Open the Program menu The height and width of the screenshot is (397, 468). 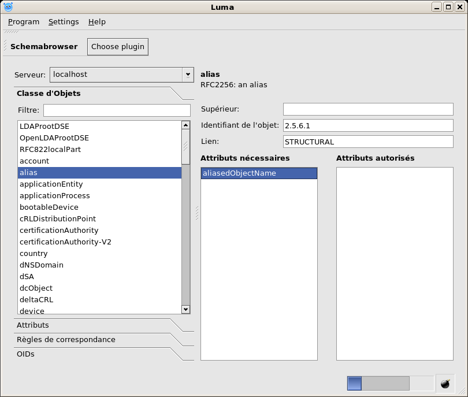click(x=24, y=22)
